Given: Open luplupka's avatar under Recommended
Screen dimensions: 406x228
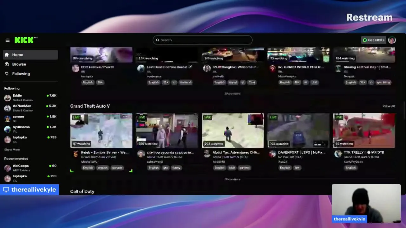Looking at the screenshot, I should [x=8, y=178].
